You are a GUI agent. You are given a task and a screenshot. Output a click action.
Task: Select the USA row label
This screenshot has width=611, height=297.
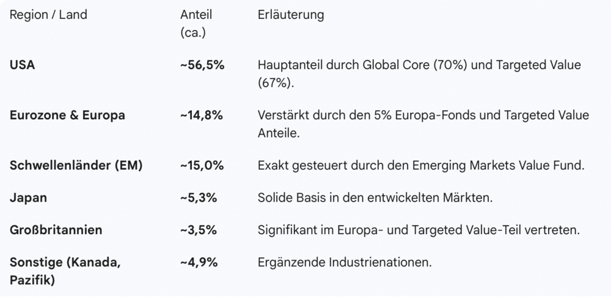tap(23, 64)
